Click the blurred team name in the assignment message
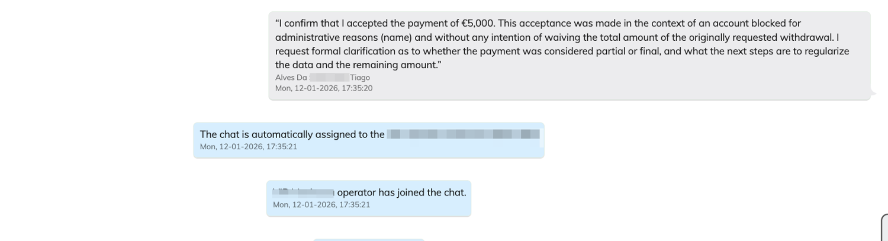The image size is (888, 241). (x=463, y=134)
